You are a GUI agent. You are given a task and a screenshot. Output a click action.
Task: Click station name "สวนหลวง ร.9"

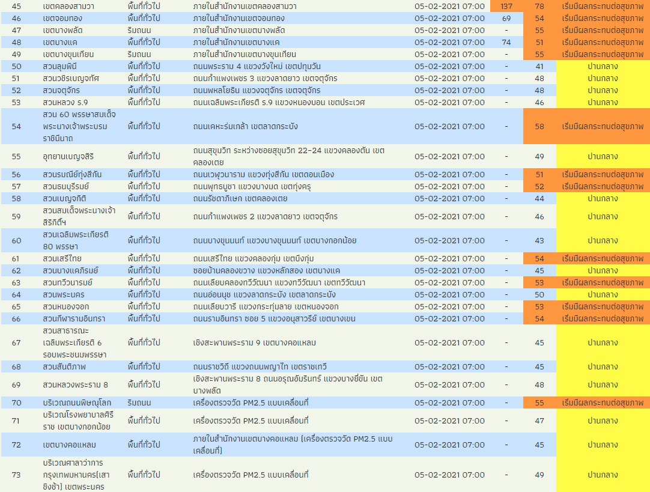[65, 102]
